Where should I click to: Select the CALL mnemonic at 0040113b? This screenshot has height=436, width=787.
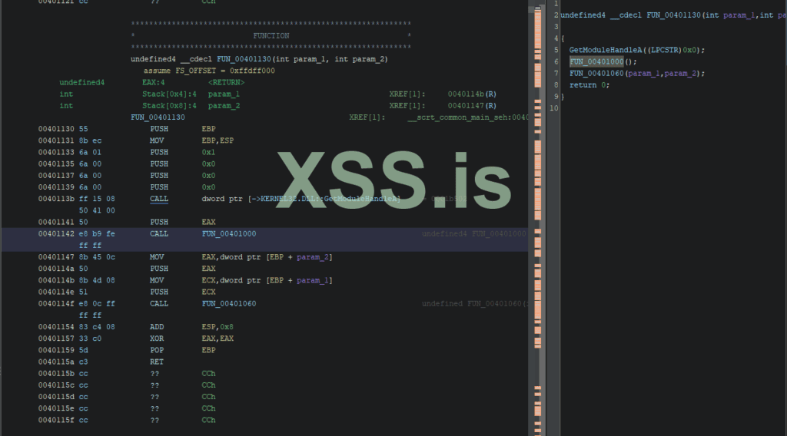(x=159, y=199)
